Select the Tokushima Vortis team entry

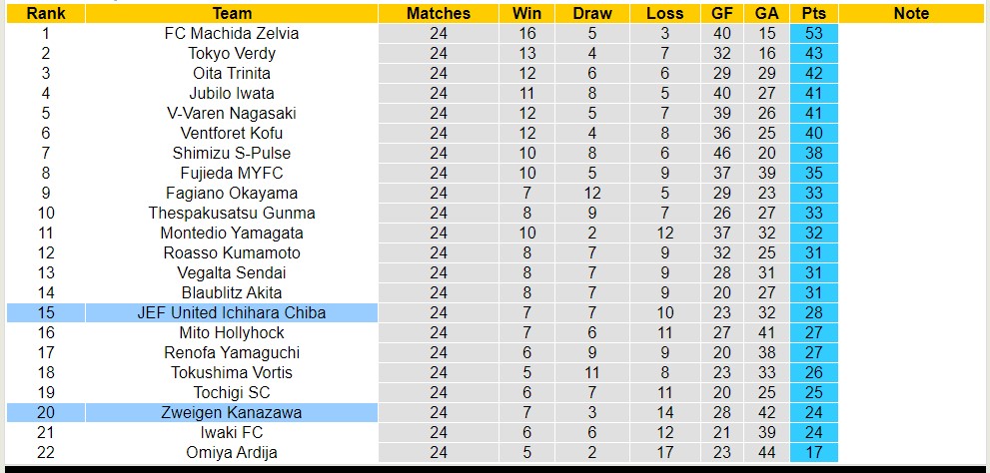232,372
